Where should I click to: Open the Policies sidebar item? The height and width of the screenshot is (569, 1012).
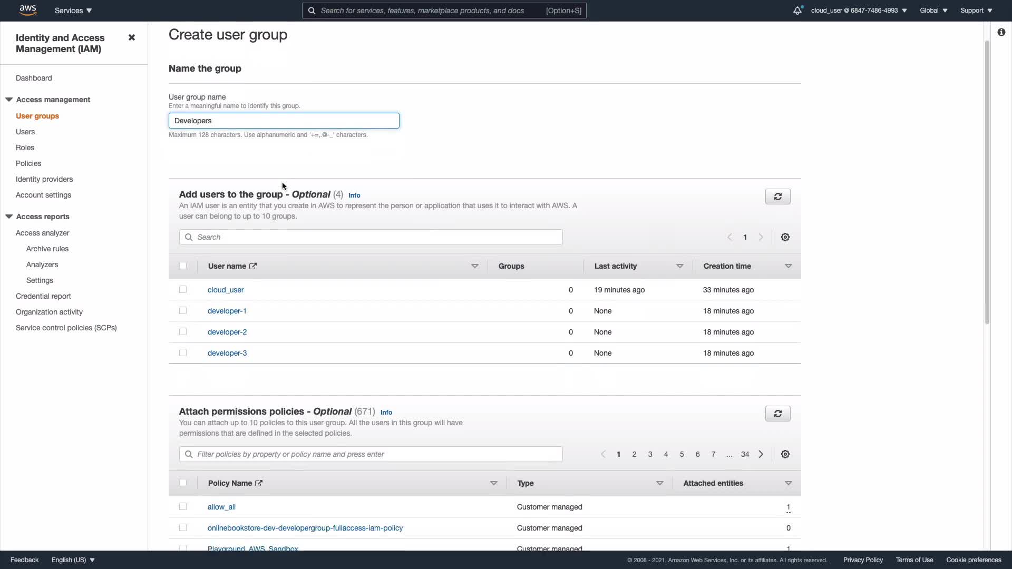pyautogui.click(x=28, y=163)
